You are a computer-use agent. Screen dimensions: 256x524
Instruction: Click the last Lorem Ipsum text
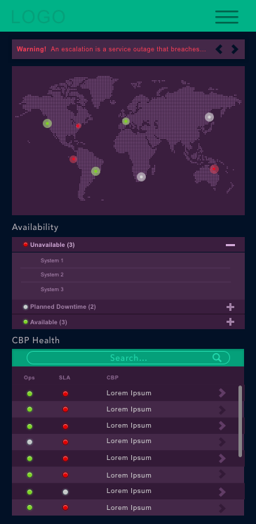click(x=128, y=508)
